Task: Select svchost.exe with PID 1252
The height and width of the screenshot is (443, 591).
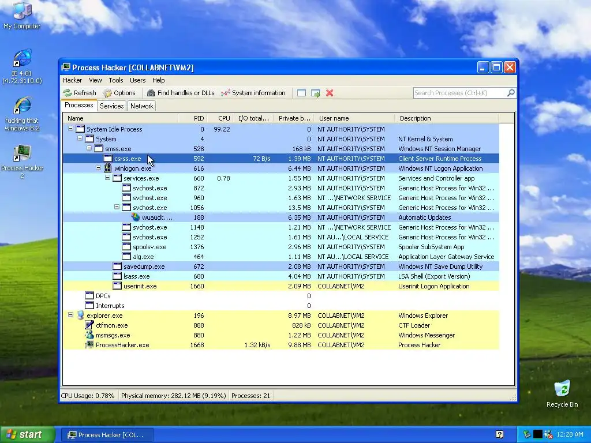Action: click(x=281, y=237)
